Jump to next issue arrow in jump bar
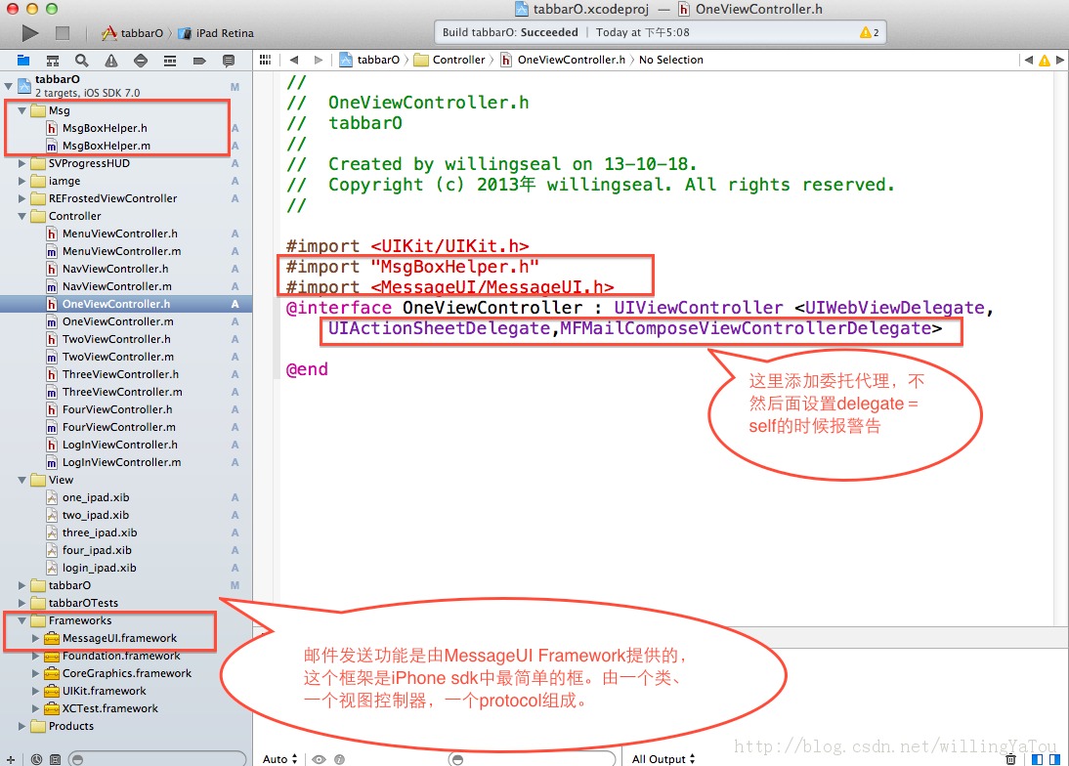This screenshot has height=766, width=1069. 1059,60
